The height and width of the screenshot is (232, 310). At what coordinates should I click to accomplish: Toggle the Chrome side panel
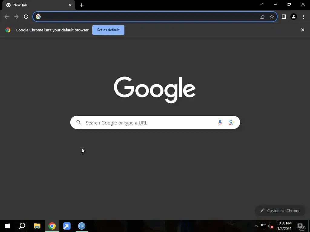(284, 17)
